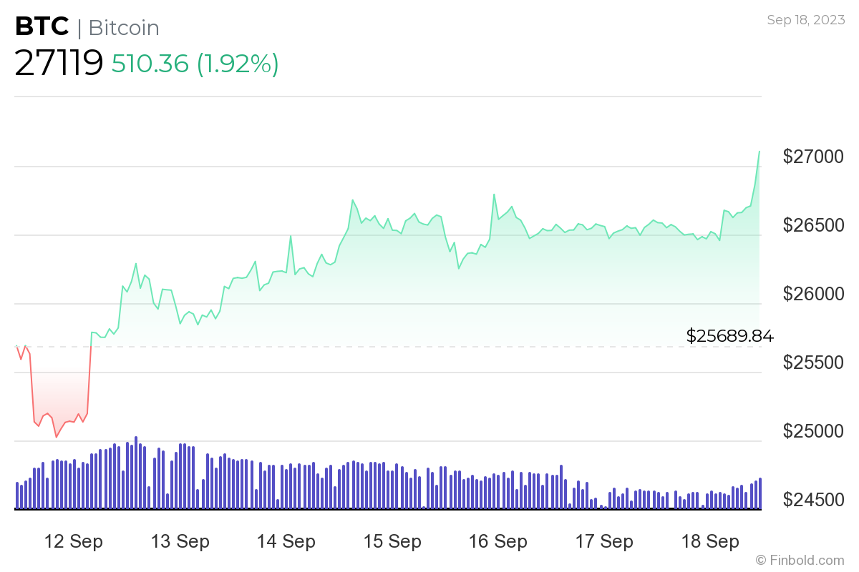Image resolution: width=859 pixels, height=572 pixels.
Task: Click the Bitcoin name label
Action: 123,28
